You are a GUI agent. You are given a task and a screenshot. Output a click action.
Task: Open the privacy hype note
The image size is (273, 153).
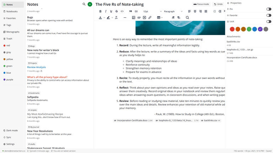(x=47, y=77)
